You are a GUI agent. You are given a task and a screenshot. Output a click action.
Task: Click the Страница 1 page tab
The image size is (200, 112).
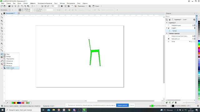pos(25,101)
